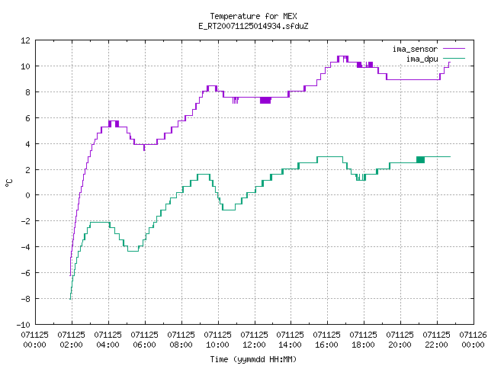This screenshot has height=366, width=488.
Task: Click the x-axis label '071125 22:00'
Action: coord(437,340)
